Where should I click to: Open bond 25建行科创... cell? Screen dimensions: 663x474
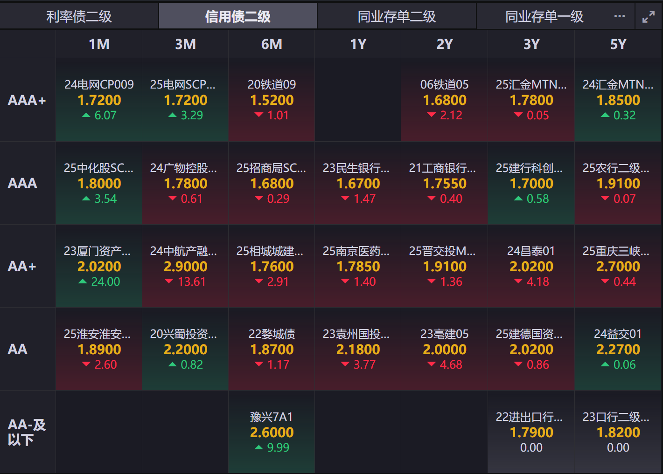pyautogui.click(x=531, y=183)
